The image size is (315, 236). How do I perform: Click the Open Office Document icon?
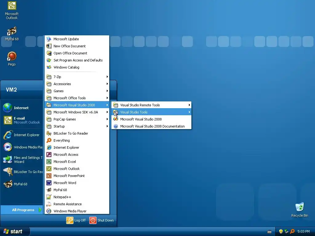coord(49,53)
